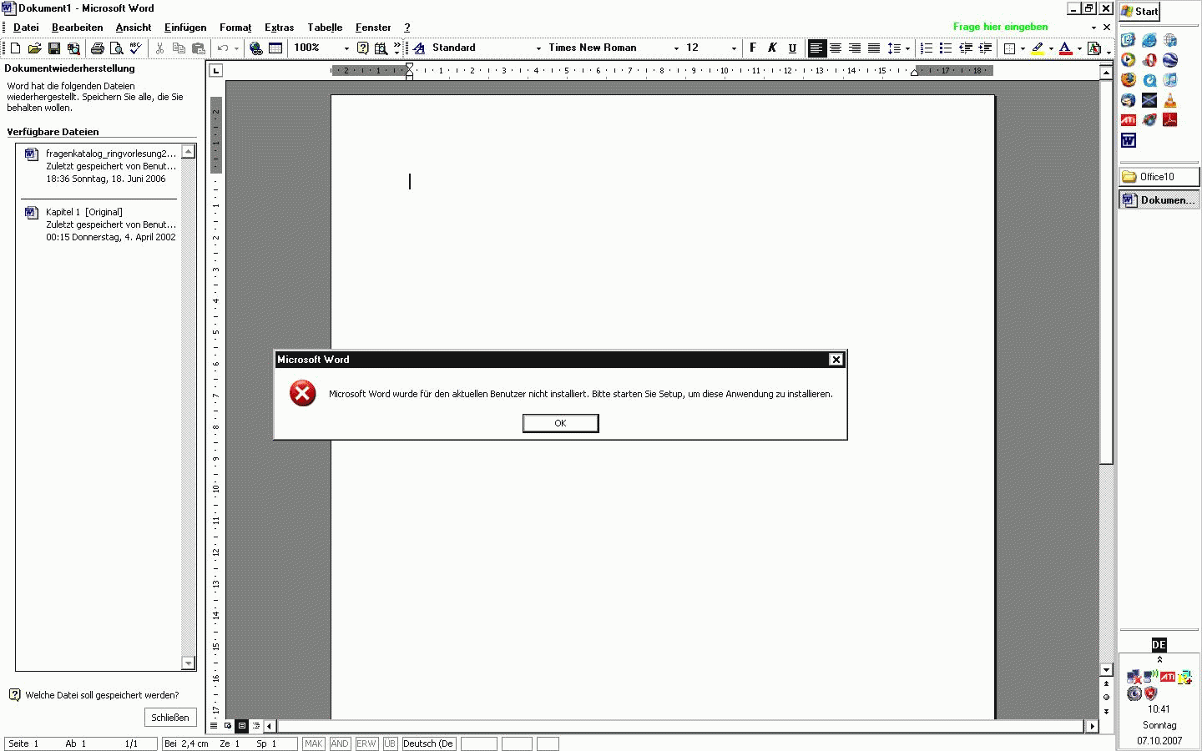Open the font color dropdown arrow
1202x751 pixels.
(x=1079, y=48)
